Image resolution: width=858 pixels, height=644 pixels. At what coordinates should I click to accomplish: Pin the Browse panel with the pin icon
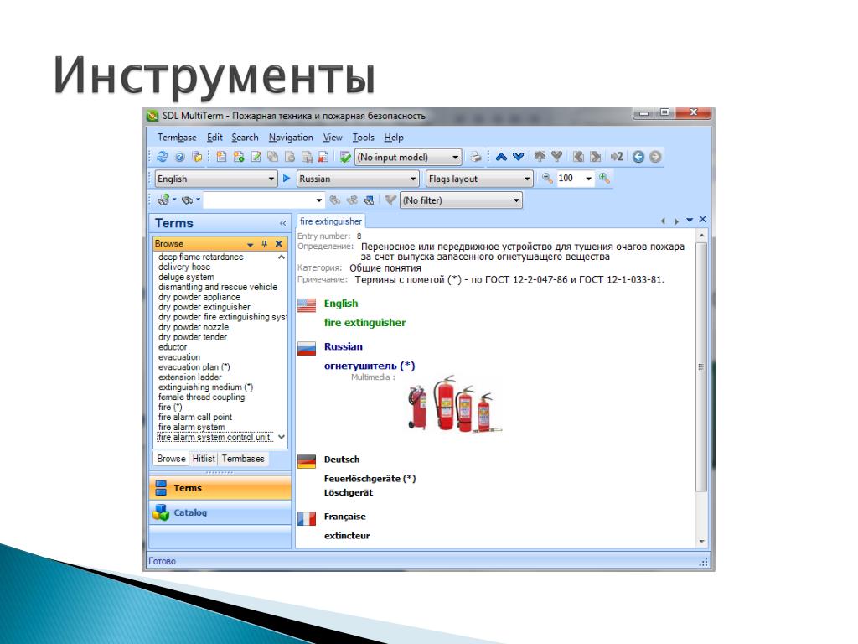pyautogui.click(x=264, y=244)
